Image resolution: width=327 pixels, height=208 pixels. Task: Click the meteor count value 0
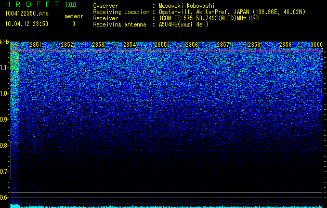coord(74,24)
